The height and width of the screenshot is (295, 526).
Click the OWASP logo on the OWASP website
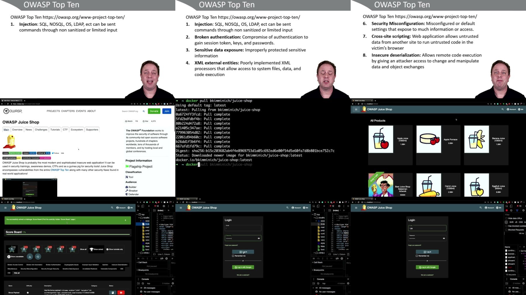click(x=13, y=111)
